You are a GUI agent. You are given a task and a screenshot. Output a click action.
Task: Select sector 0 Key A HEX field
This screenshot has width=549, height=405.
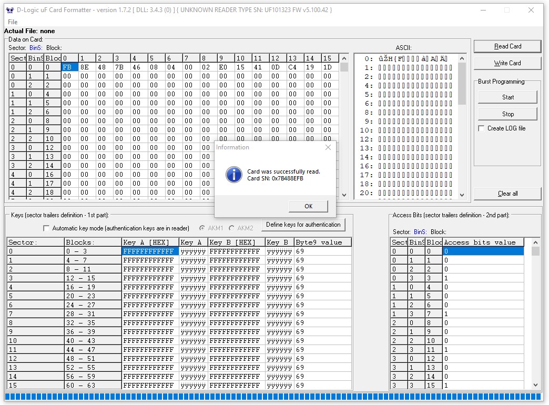pyautogui.click(x=150, y=251)
